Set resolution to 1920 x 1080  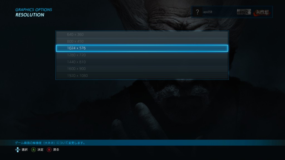coord(142,76)
